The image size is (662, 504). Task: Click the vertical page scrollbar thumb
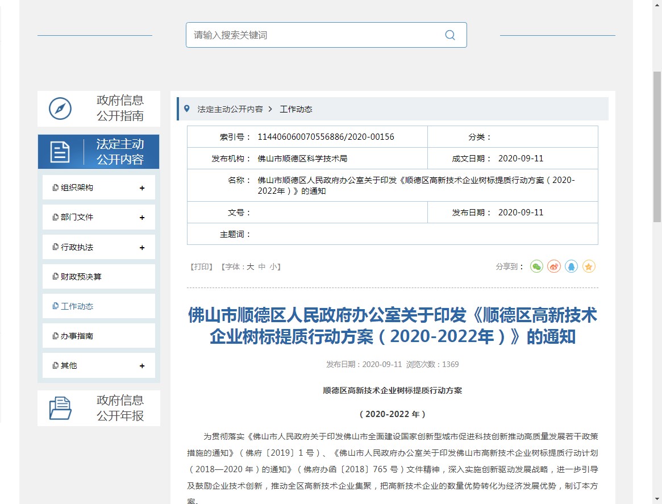[x=657, y=147]
